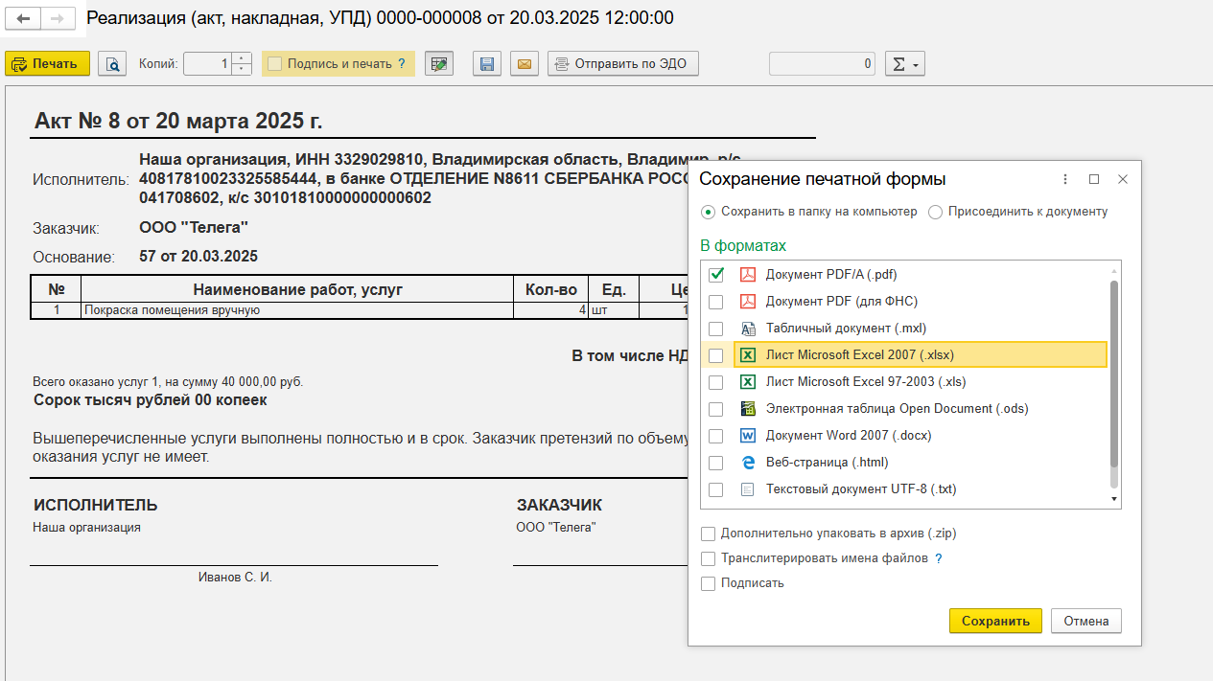Image resolution: width=1213 pixels, height=681 pixels.
Task: Click the forward navigation arrow
Action: click(58, 18)
